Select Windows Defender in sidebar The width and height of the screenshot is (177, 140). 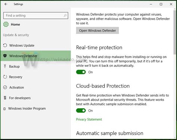point(36,56)
